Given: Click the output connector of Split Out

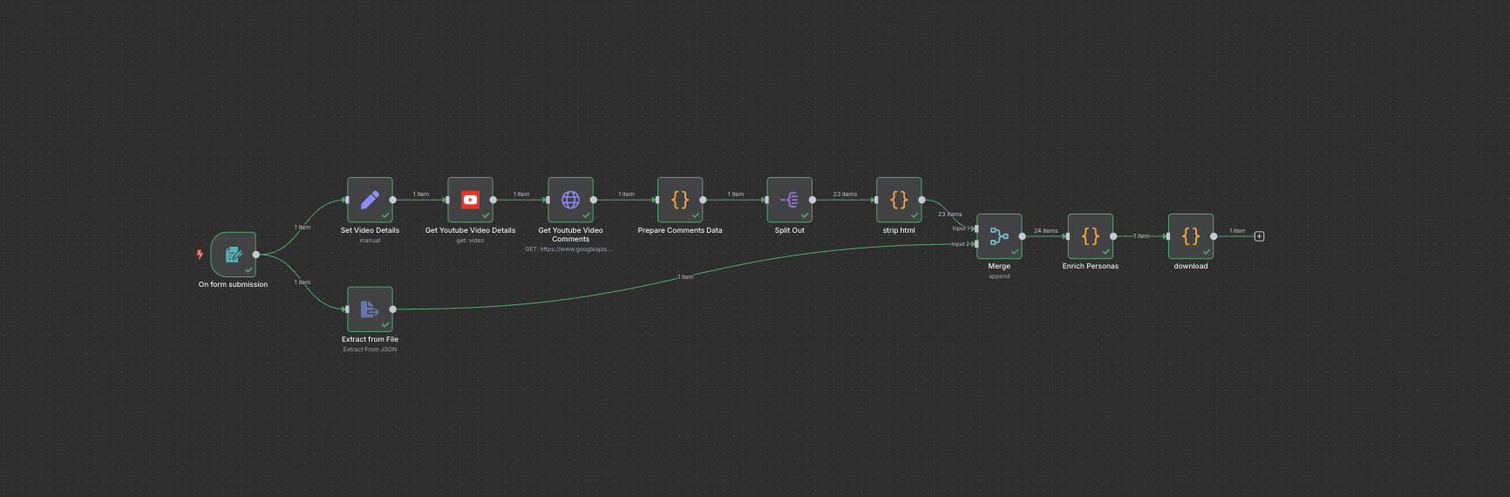Looking at the screenshot, I should tap(812, 200).
